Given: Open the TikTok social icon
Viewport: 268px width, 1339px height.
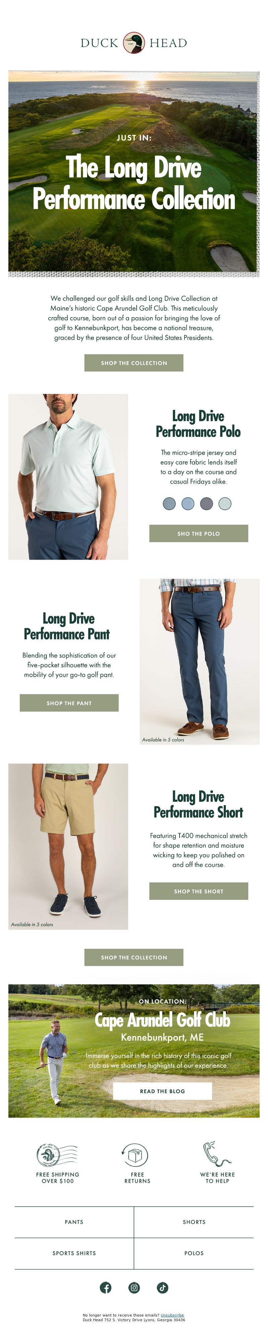Looking at the screenshot, I should pos(162,1287).
